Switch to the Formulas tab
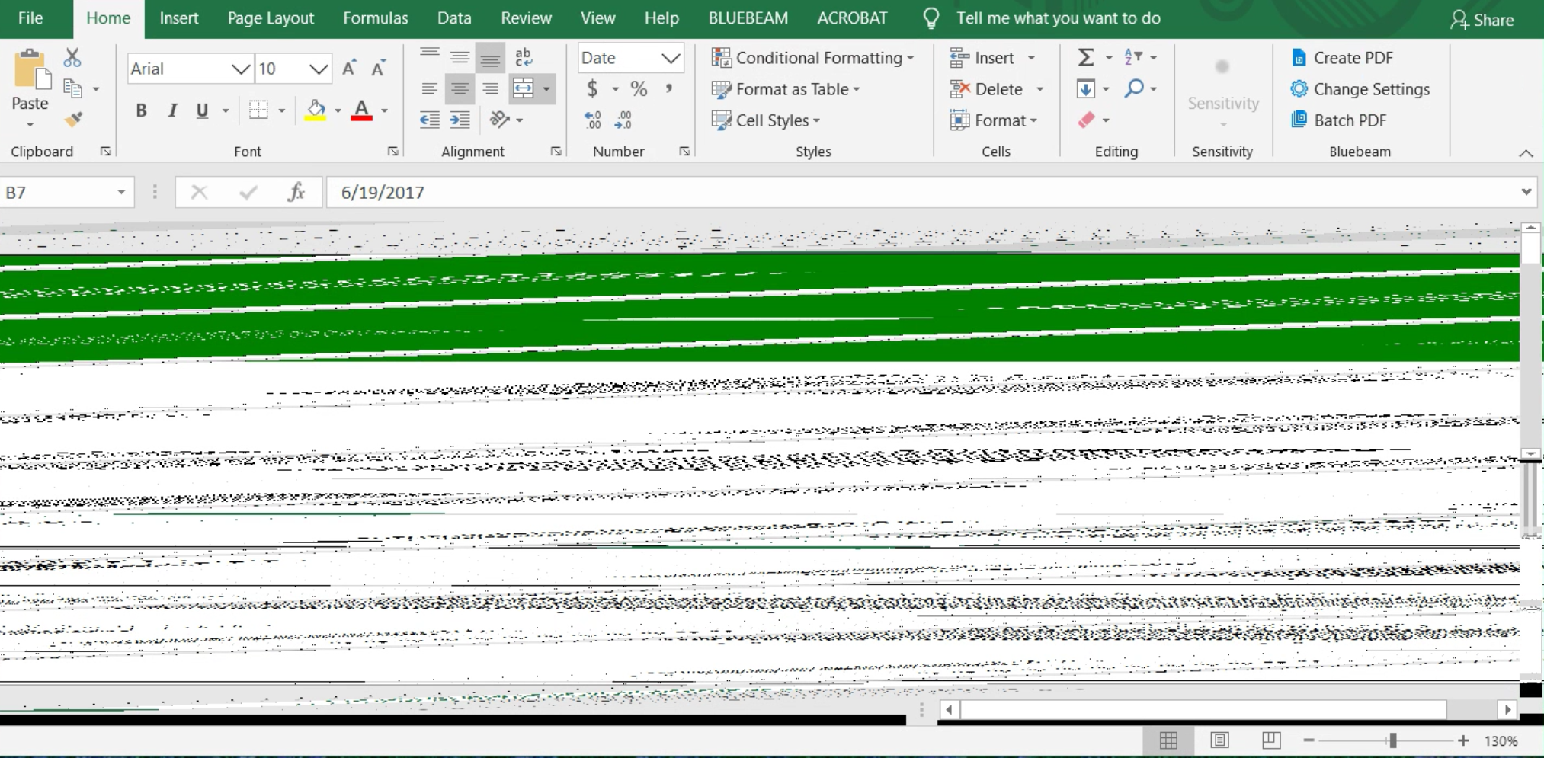The image size is (1544, 758). 376,18
